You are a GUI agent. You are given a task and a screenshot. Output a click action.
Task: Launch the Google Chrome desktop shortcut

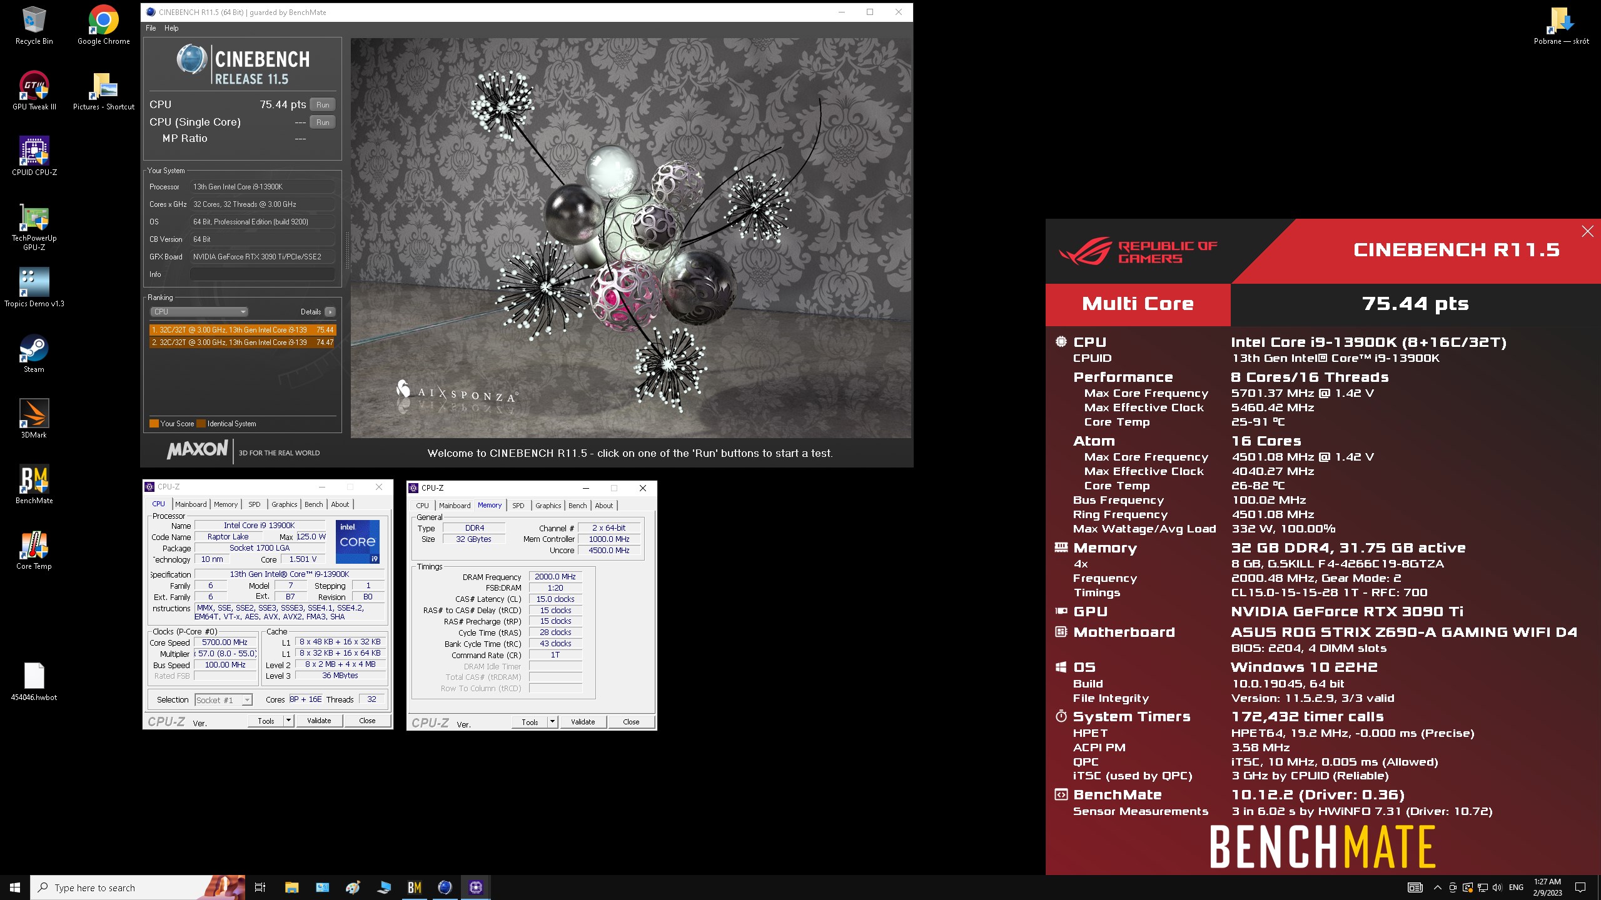click(104, 25)
